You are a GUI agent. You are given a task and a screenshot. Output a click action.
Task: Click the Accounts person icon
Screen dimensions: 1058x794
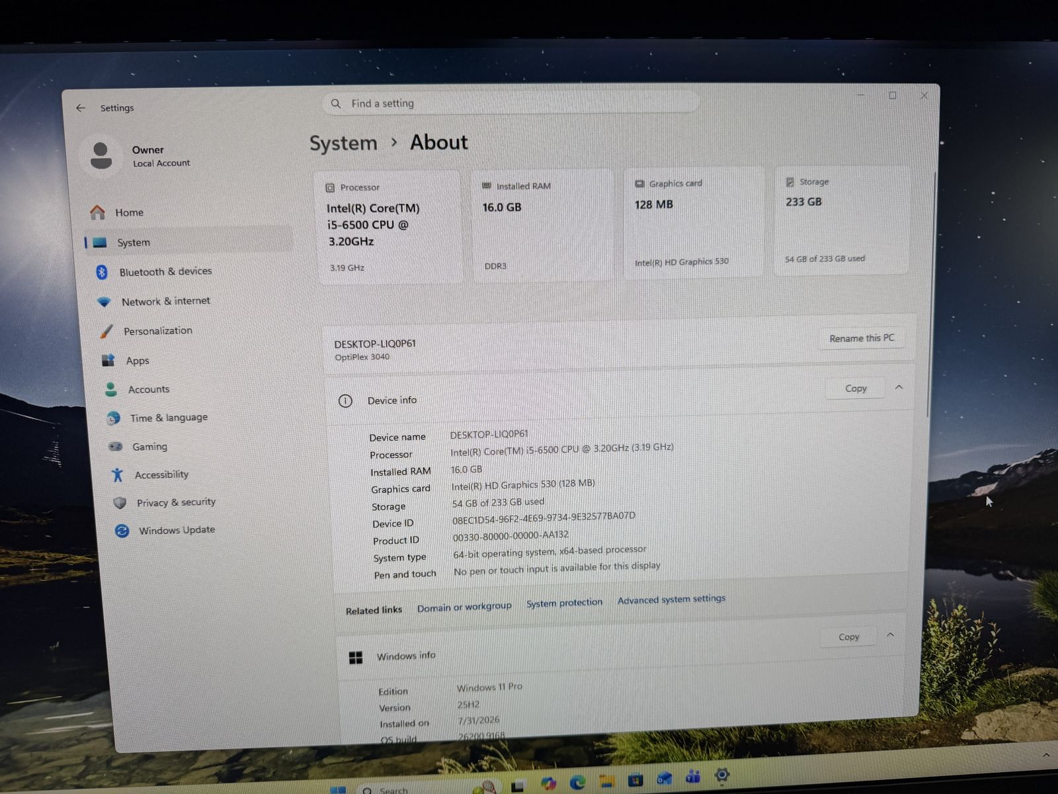click(111, 390)
